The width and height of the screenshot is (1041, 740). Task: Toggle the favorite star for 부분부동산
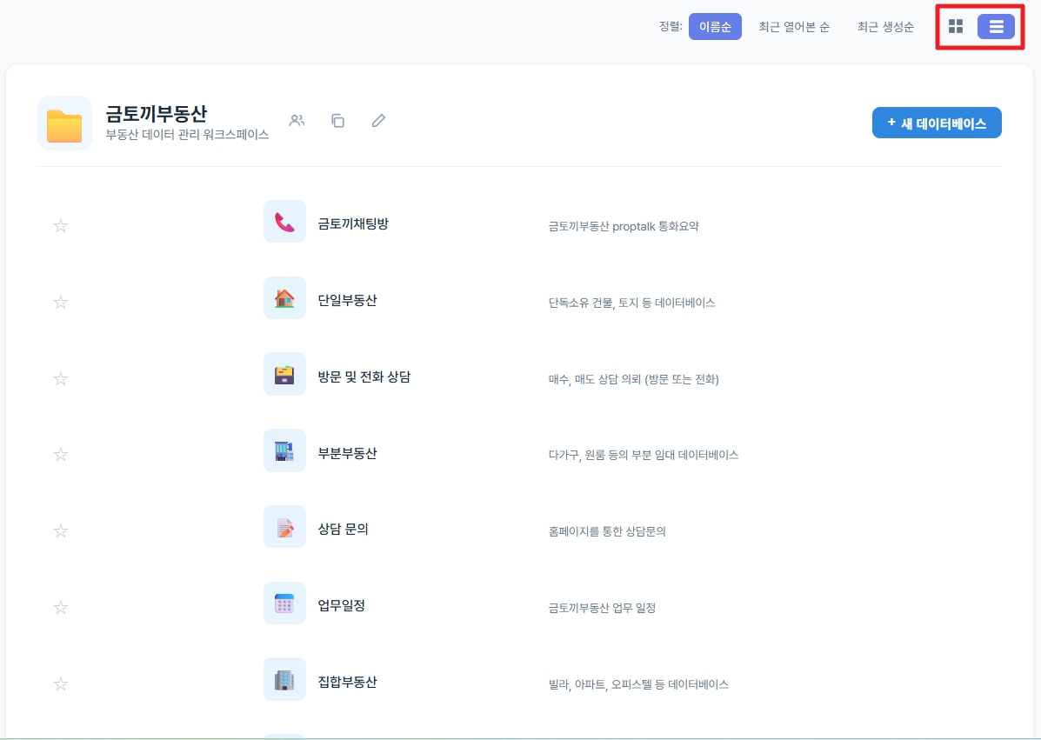click(x=60, y=454)
